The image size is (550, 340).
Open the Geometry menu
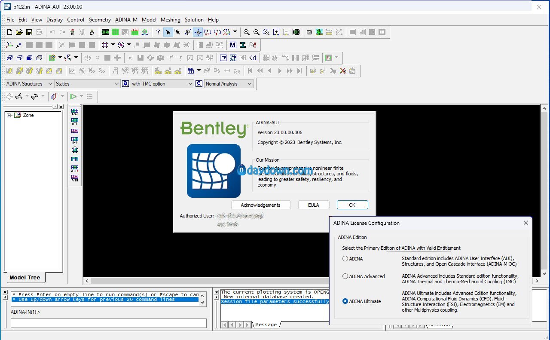click(100, 20)
